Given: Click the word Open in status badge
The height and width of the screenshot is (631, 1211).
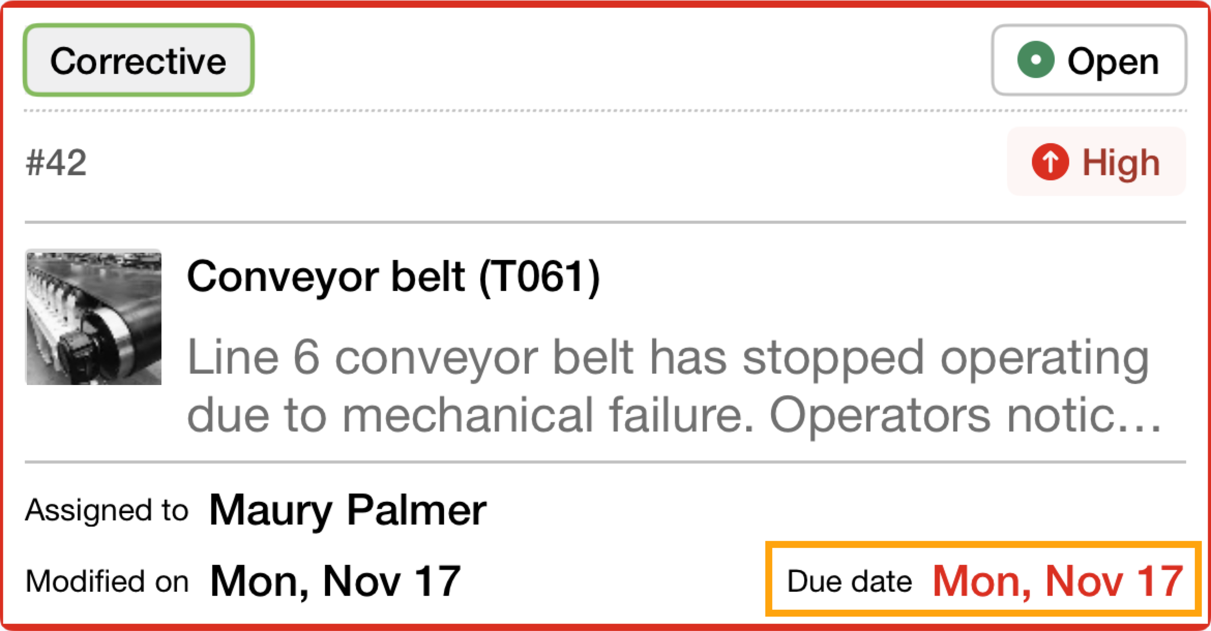Looking at the screenshot, I should point(1113,61).
